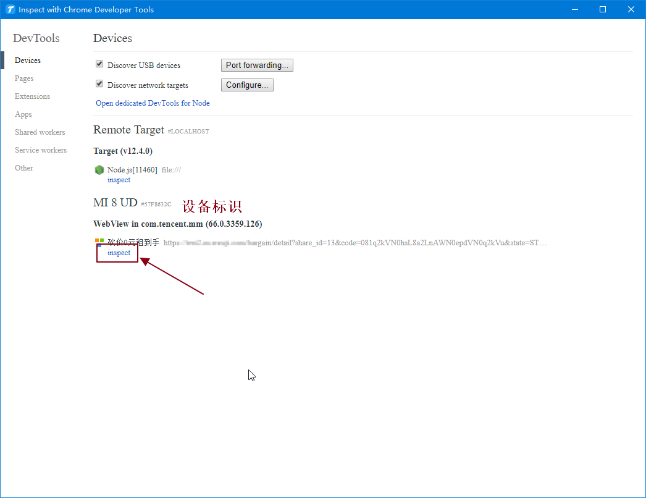Open the Pages section
Image resolution: width=646 pixels, height=498 pixels.
click(24, 78)
